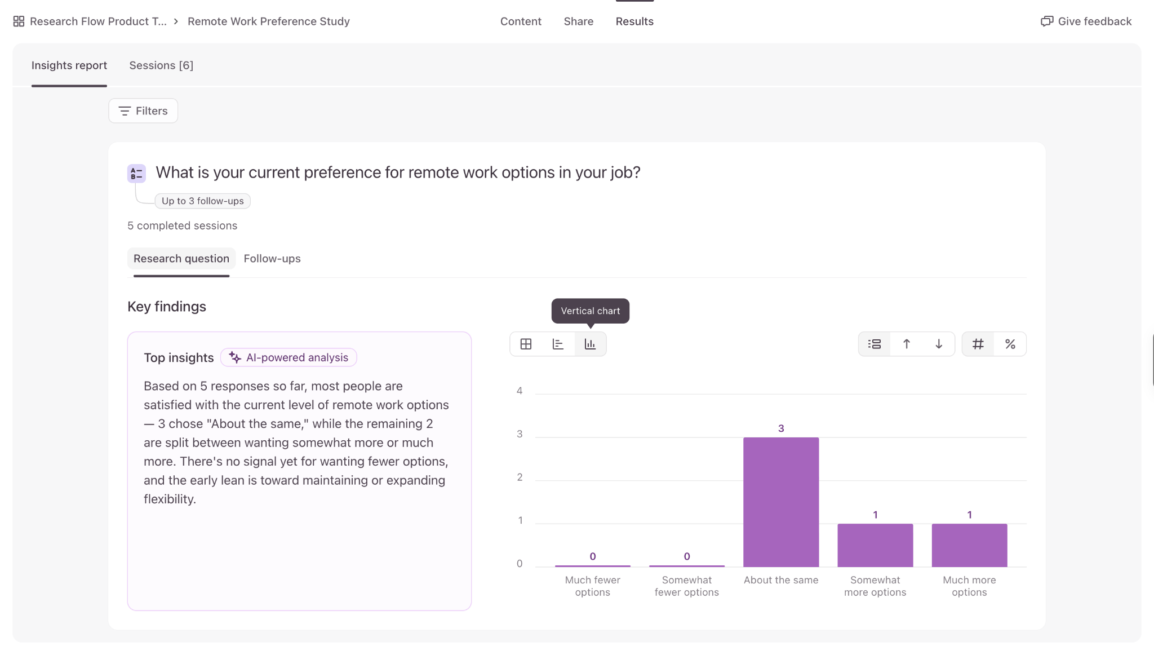Click the default order list icon
This screenshot has width=1154, height=655.
(875, 344)
